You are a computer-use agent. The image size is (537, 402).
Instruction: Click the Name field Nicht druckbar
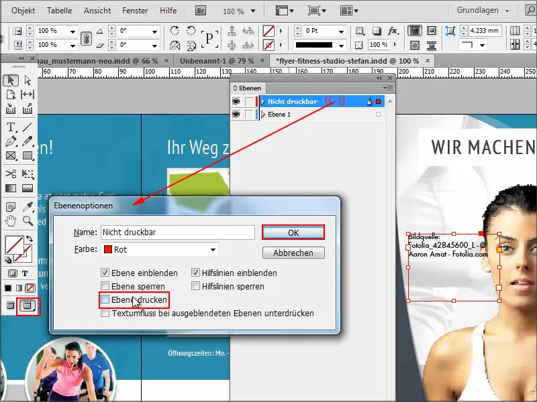coord(178,232)
